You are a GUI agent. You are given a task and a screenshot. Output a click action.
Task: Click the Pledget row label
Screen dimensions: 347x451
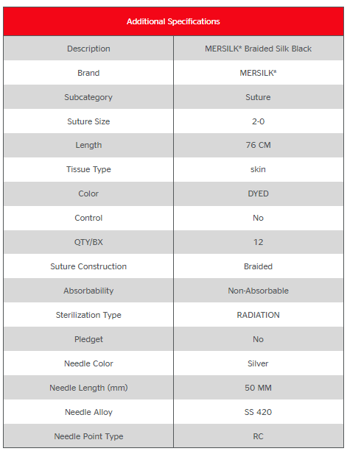click(88, 339)
